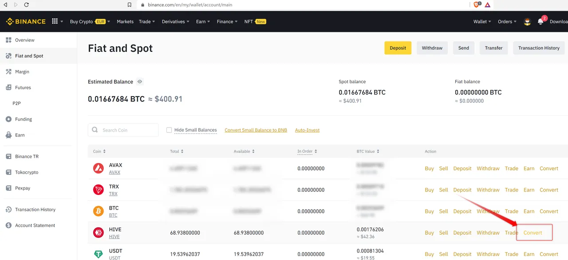Click the Transaction History button
This screenshot has width=568, height=260.
(x=539, y=48)
